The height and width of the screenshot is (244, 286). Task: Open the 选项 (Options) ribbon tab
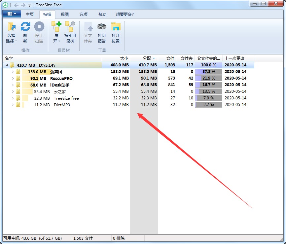83,14
